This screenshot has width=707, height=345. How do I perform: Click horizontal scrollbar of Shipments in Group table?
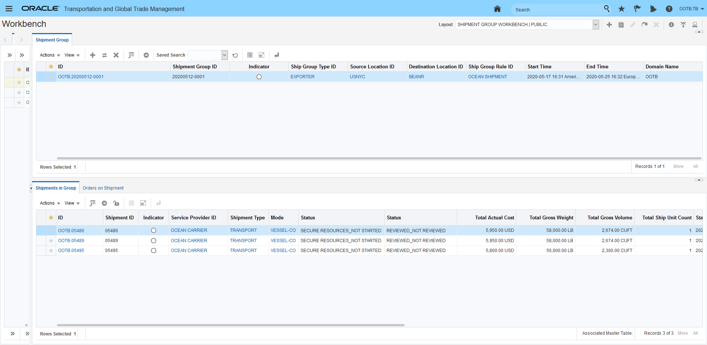[230, 325]
